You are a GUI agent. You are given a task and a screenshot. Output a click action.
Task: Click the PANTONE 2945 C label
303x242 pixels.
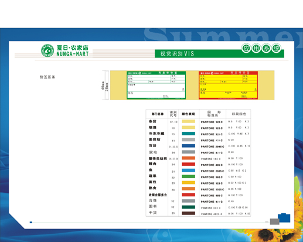(x=212, y=146)
